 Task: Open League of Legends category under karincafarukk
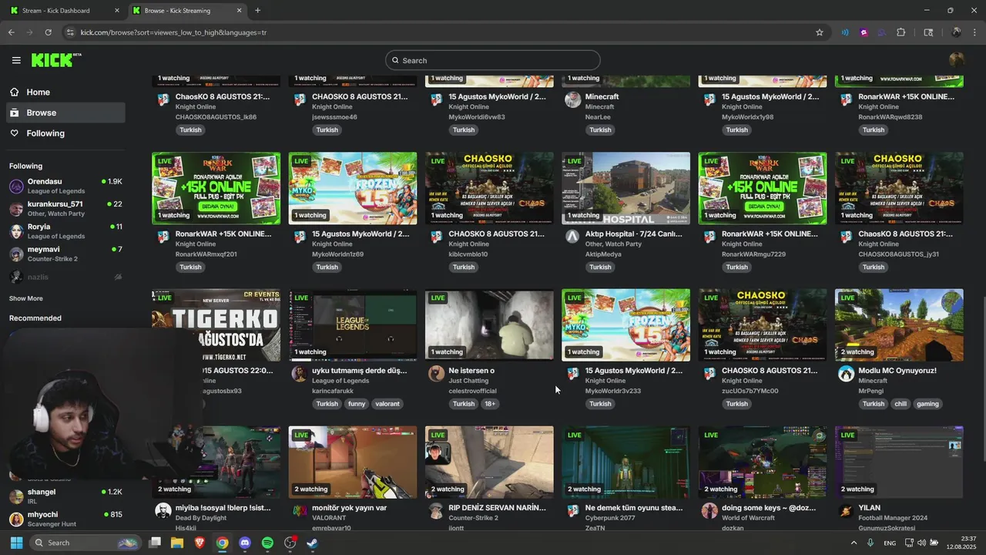[x=340, y=381]
